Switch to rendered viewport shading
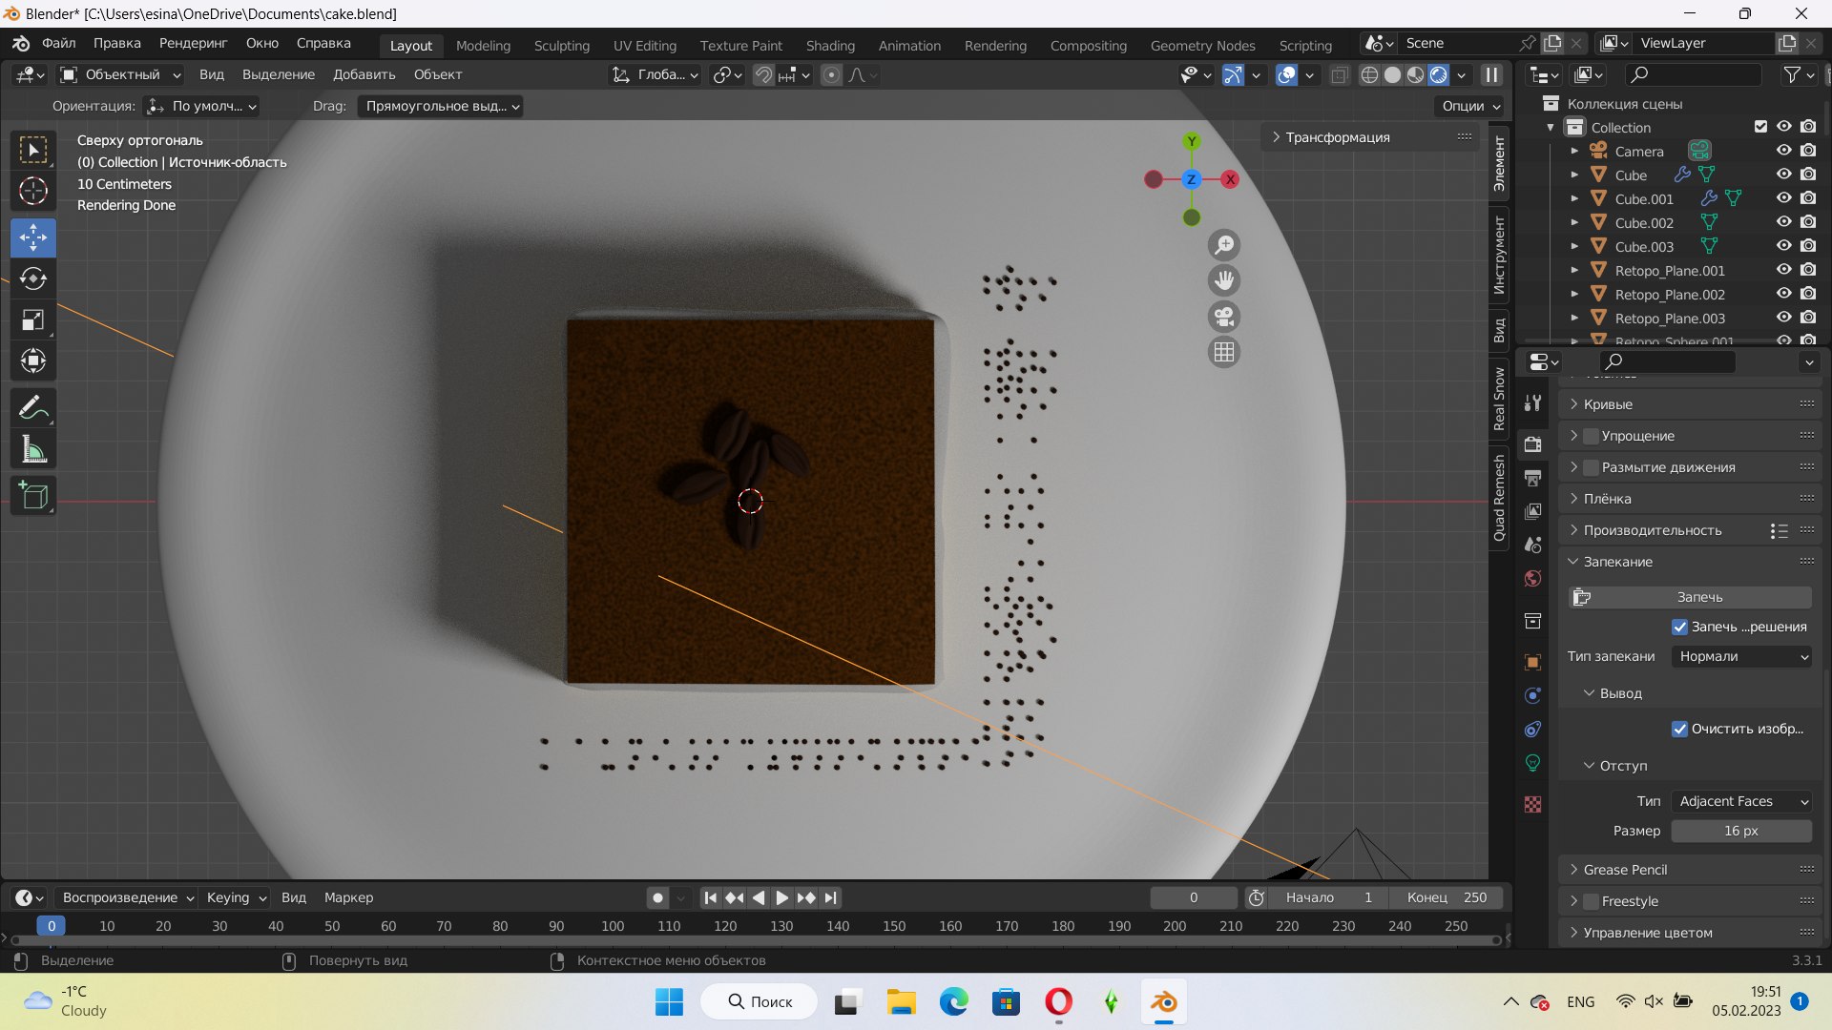The image size is (1832, 1030). click(x=1439, y=74)
